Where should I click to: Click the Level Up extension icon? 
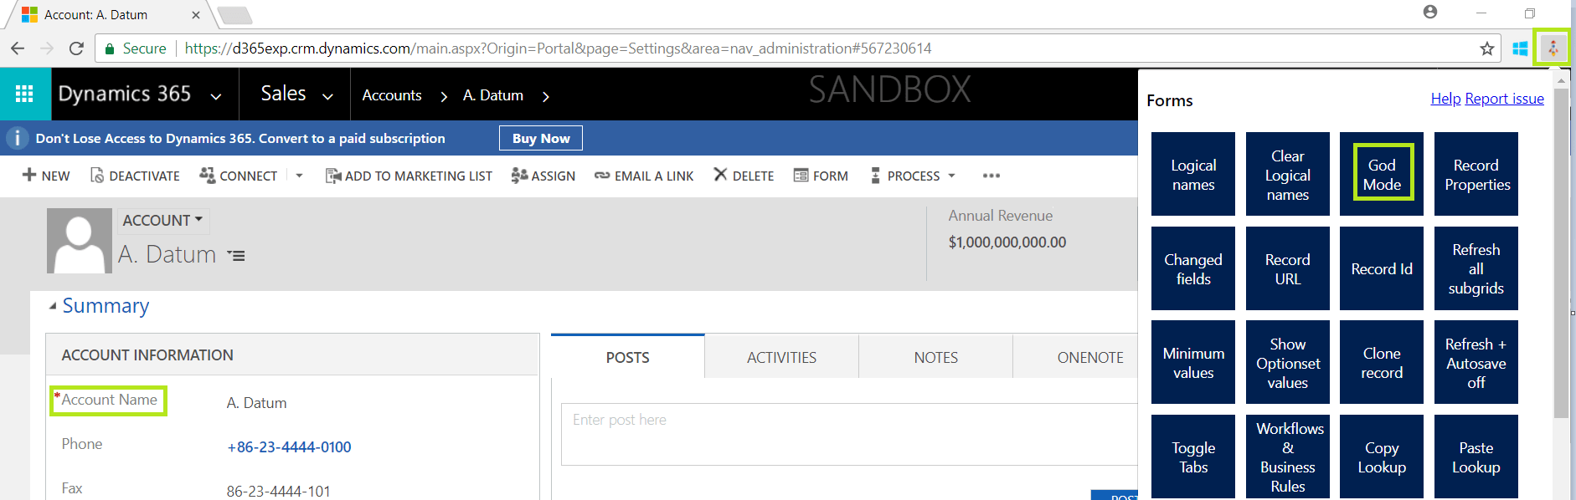point(1553,48)
